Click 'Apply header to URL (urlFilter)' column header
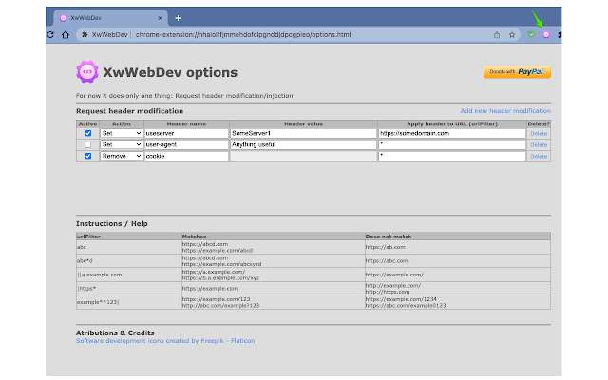 click(452, 124)
